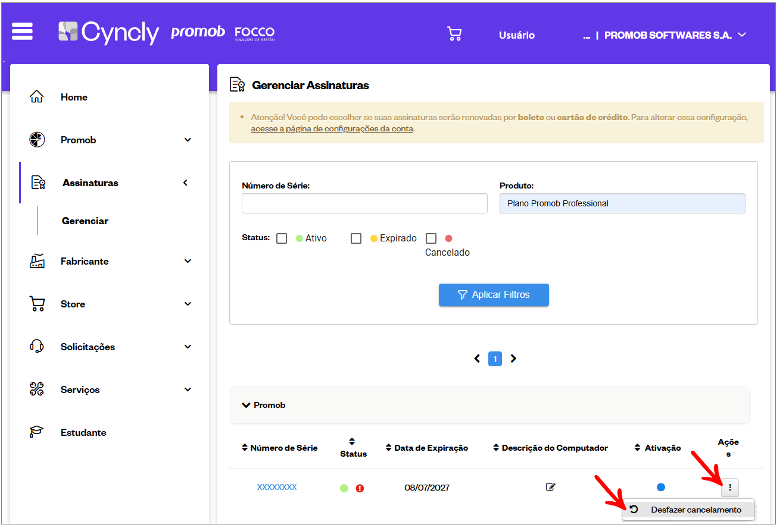Image resolution: width=783 pixels, height=531 pixels.
Task: Click the Aplicar Filtros button
Action: (494, 295)
